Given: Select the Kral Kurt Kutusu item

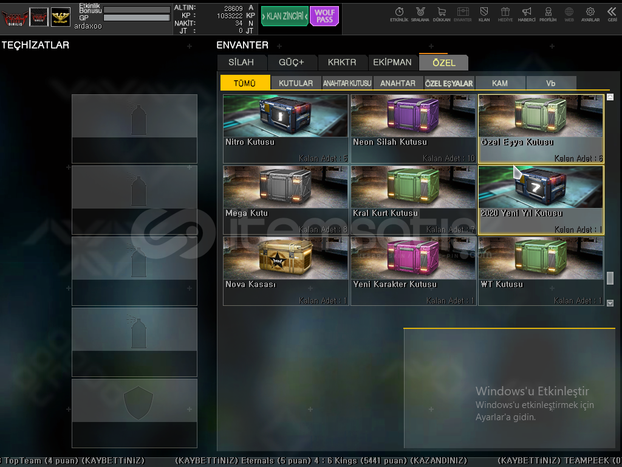Looking at the screenshot, I should point(413,200).
